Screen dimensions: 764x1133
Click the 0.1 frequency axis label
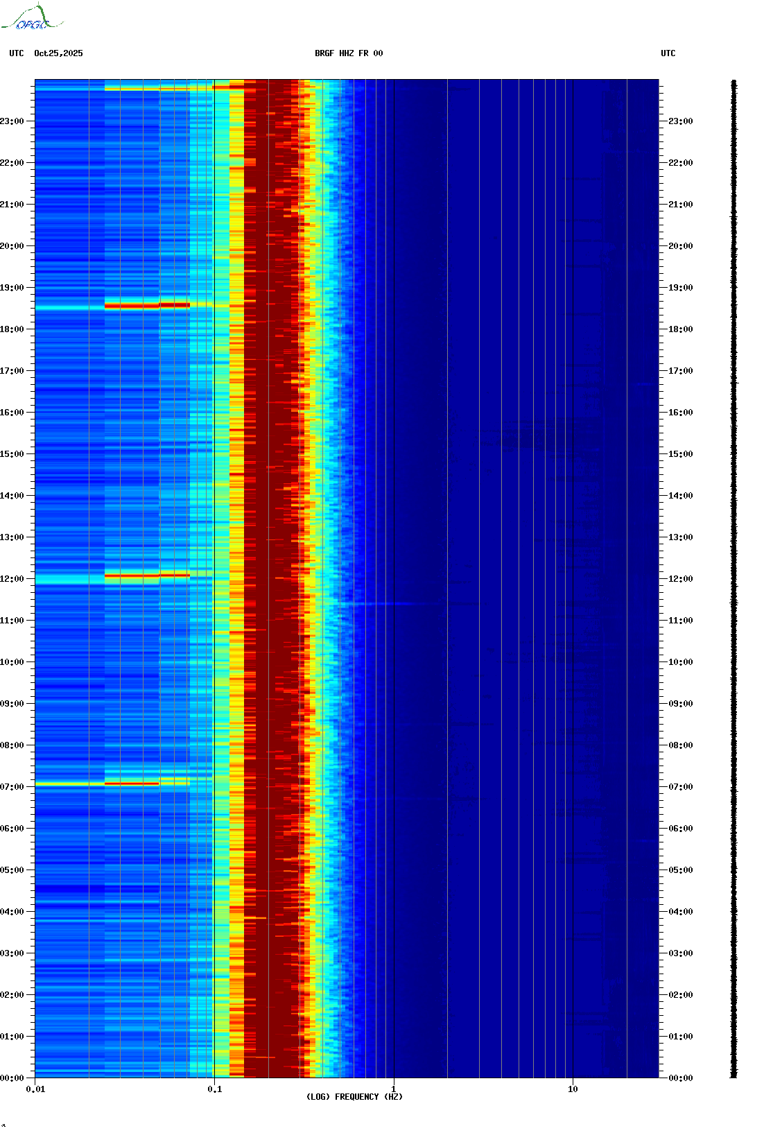(215, 1089)
